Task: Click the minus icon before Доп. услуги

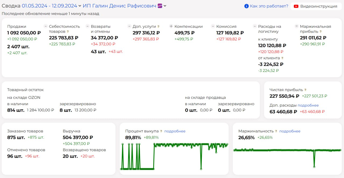Action: tap(129, 26)
